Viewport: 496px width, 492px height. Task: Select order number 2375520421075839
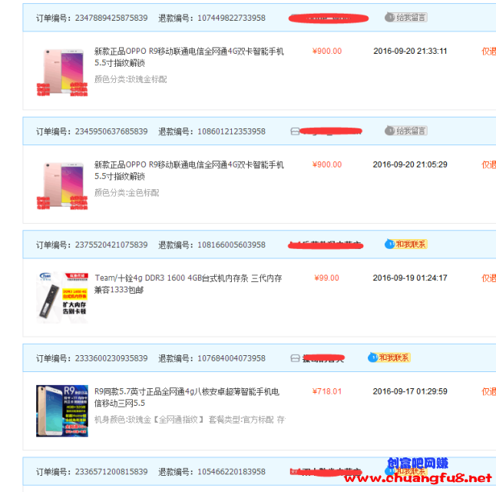pyautogui.click(x=111, y=245)
